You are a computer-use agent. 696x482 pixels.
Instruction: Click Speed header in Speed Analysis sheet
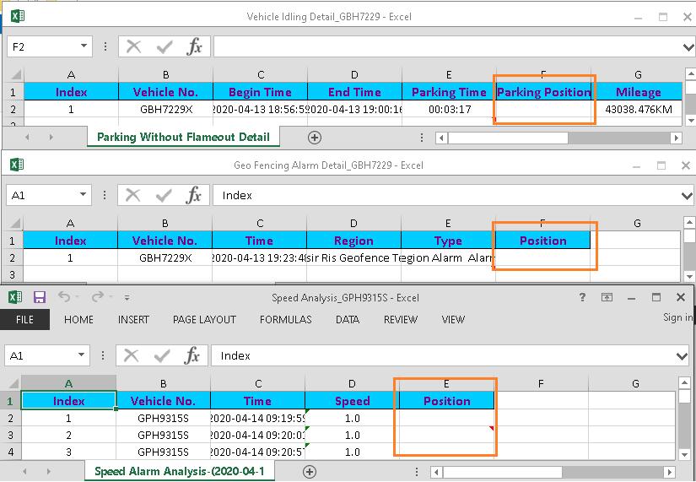pyautogui.click(x=352, y=401)
